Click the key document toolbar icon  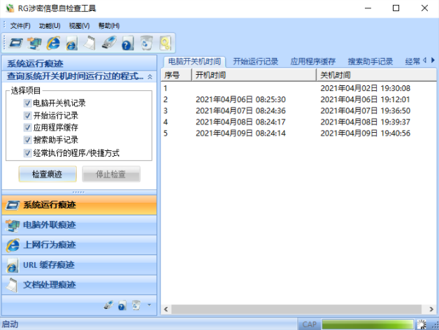pos(164,43)
